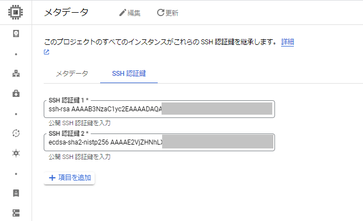
Task: Click the gear-shaped sidebar icon
Action: click(16, 153)
